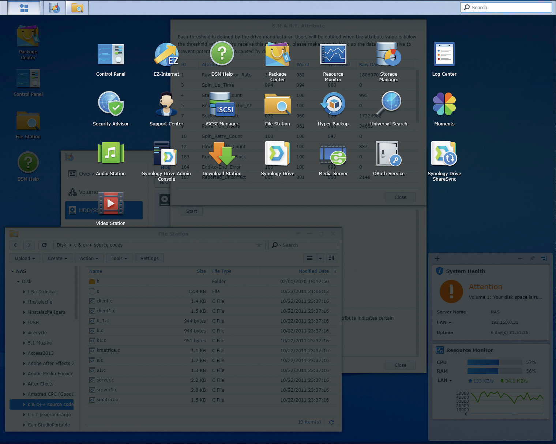Select server.c file in the list

[x=105, y=380]
